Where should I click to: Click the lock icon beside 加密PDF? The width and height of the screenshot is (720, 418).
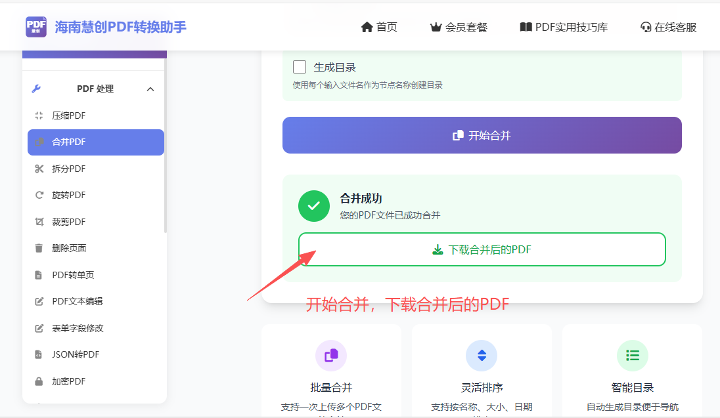tap(39, 381)
